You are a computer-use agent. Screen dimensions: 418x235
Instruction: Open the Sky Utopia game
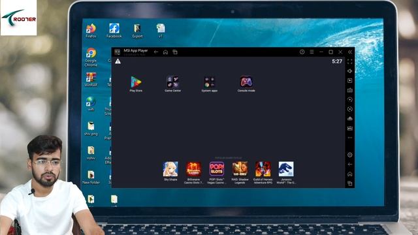click(x=170, y=171)
